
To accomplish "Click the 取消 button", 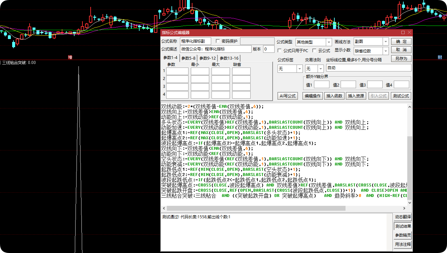I will 401,50.
